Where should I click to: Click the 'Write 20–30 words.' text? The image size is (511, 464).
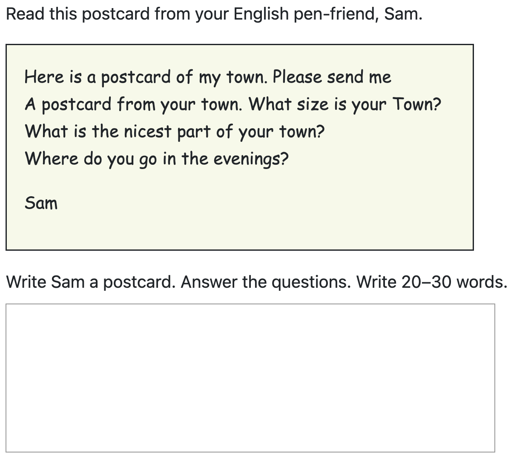(431, 282)
